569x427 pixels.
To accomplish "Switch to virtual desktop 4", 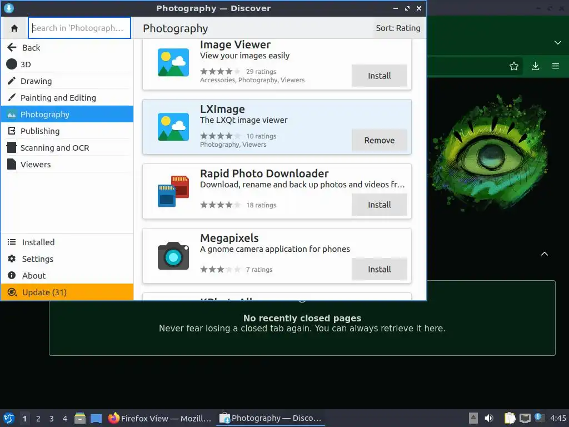I will point(65,419).
